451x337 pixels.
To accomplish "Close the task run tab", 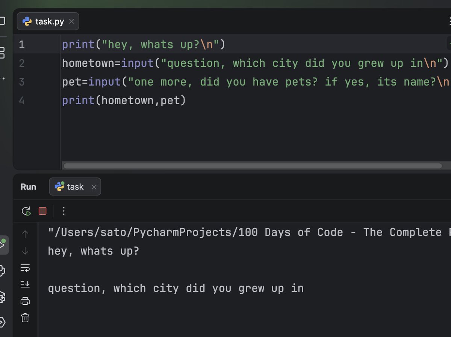I will pos(94,187).
